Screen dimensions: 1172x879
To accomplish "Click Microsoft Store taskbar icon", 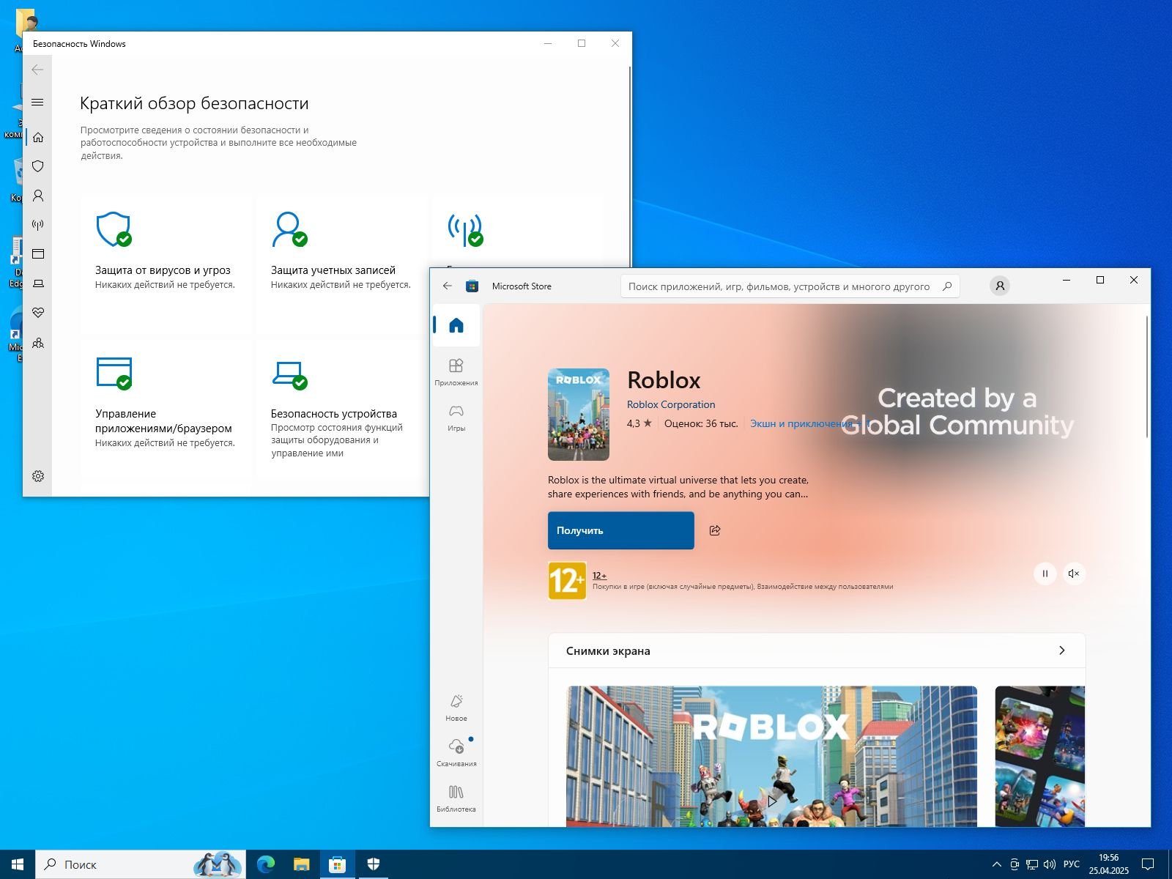I will click(337, 864).
